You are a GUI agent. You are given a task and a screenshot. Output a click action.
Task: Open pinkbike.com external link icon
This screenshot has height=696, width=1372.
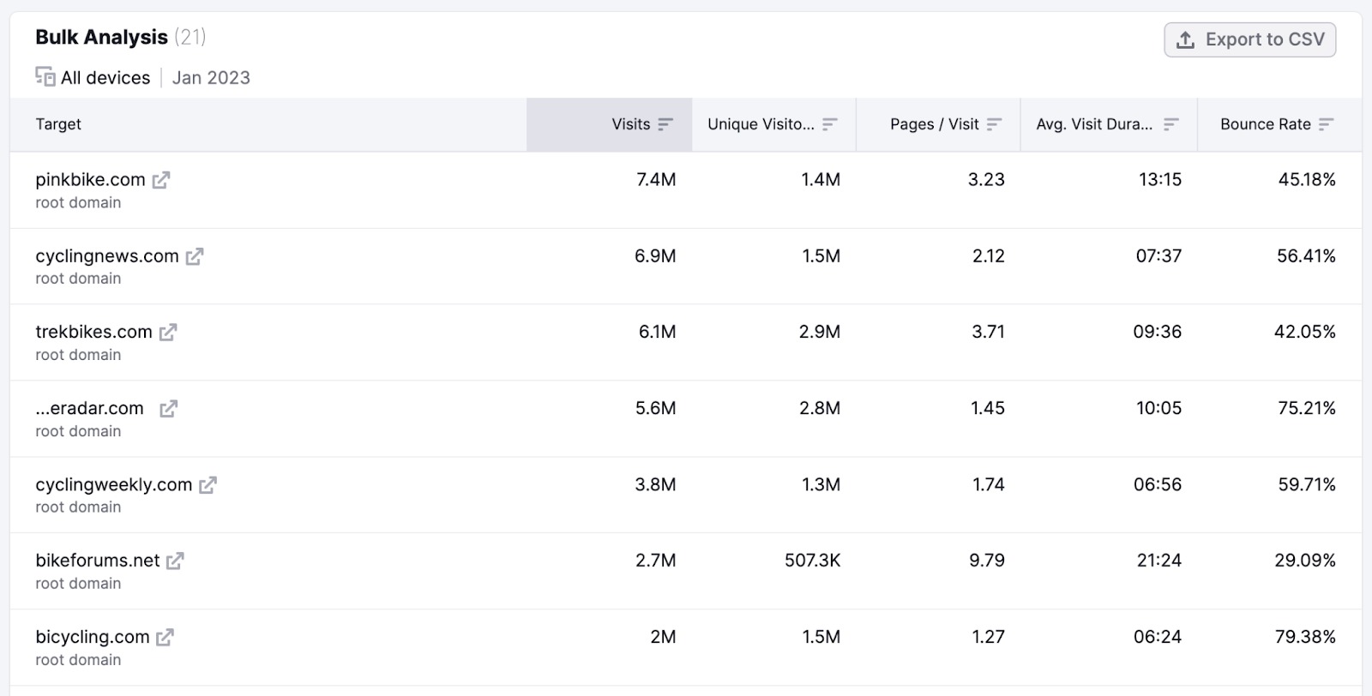pos(161,180)
